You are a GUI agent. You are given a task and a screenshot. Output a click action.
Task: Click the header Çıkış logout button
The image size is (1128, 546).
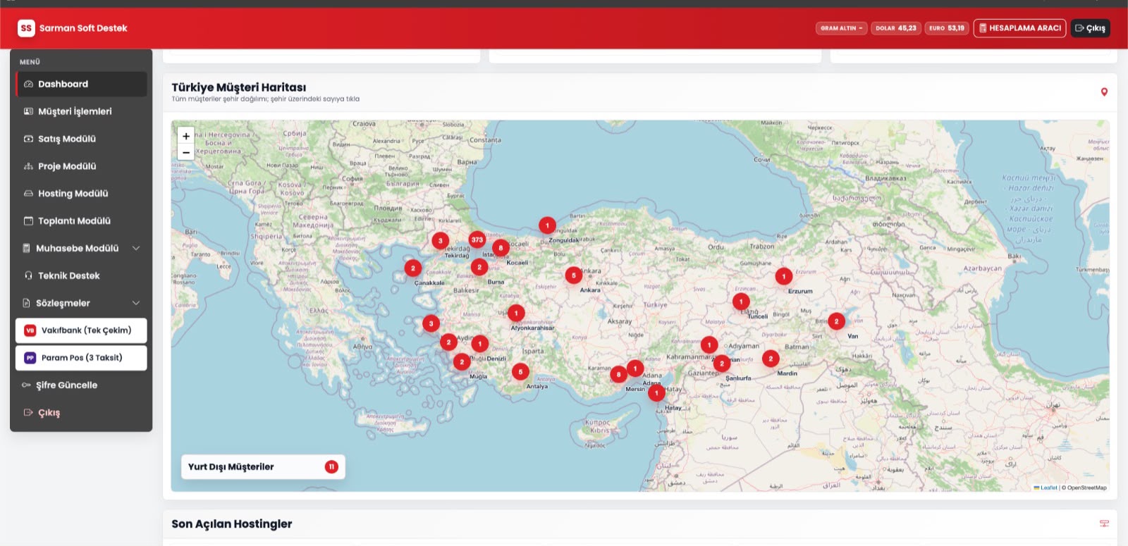(x=1090, y=28)
